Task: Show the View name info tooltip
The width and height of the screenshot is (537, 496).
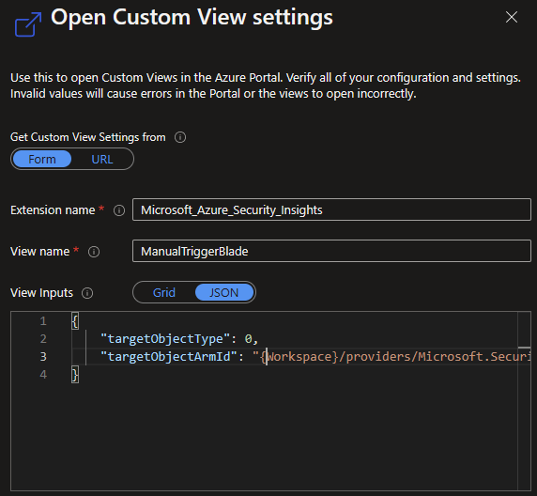Action: pyautogui.click(x=94, y=252)
